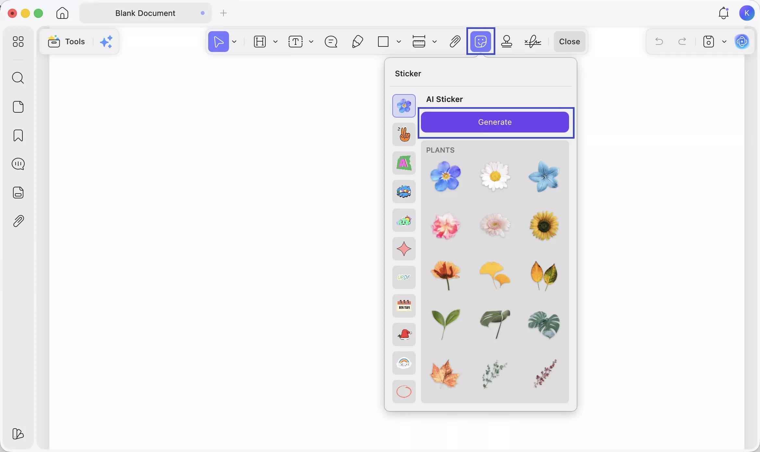Open the thumbnails grid sidebar icon
The height and width of the screenshot is (452, 760).
tap(18, 42)
